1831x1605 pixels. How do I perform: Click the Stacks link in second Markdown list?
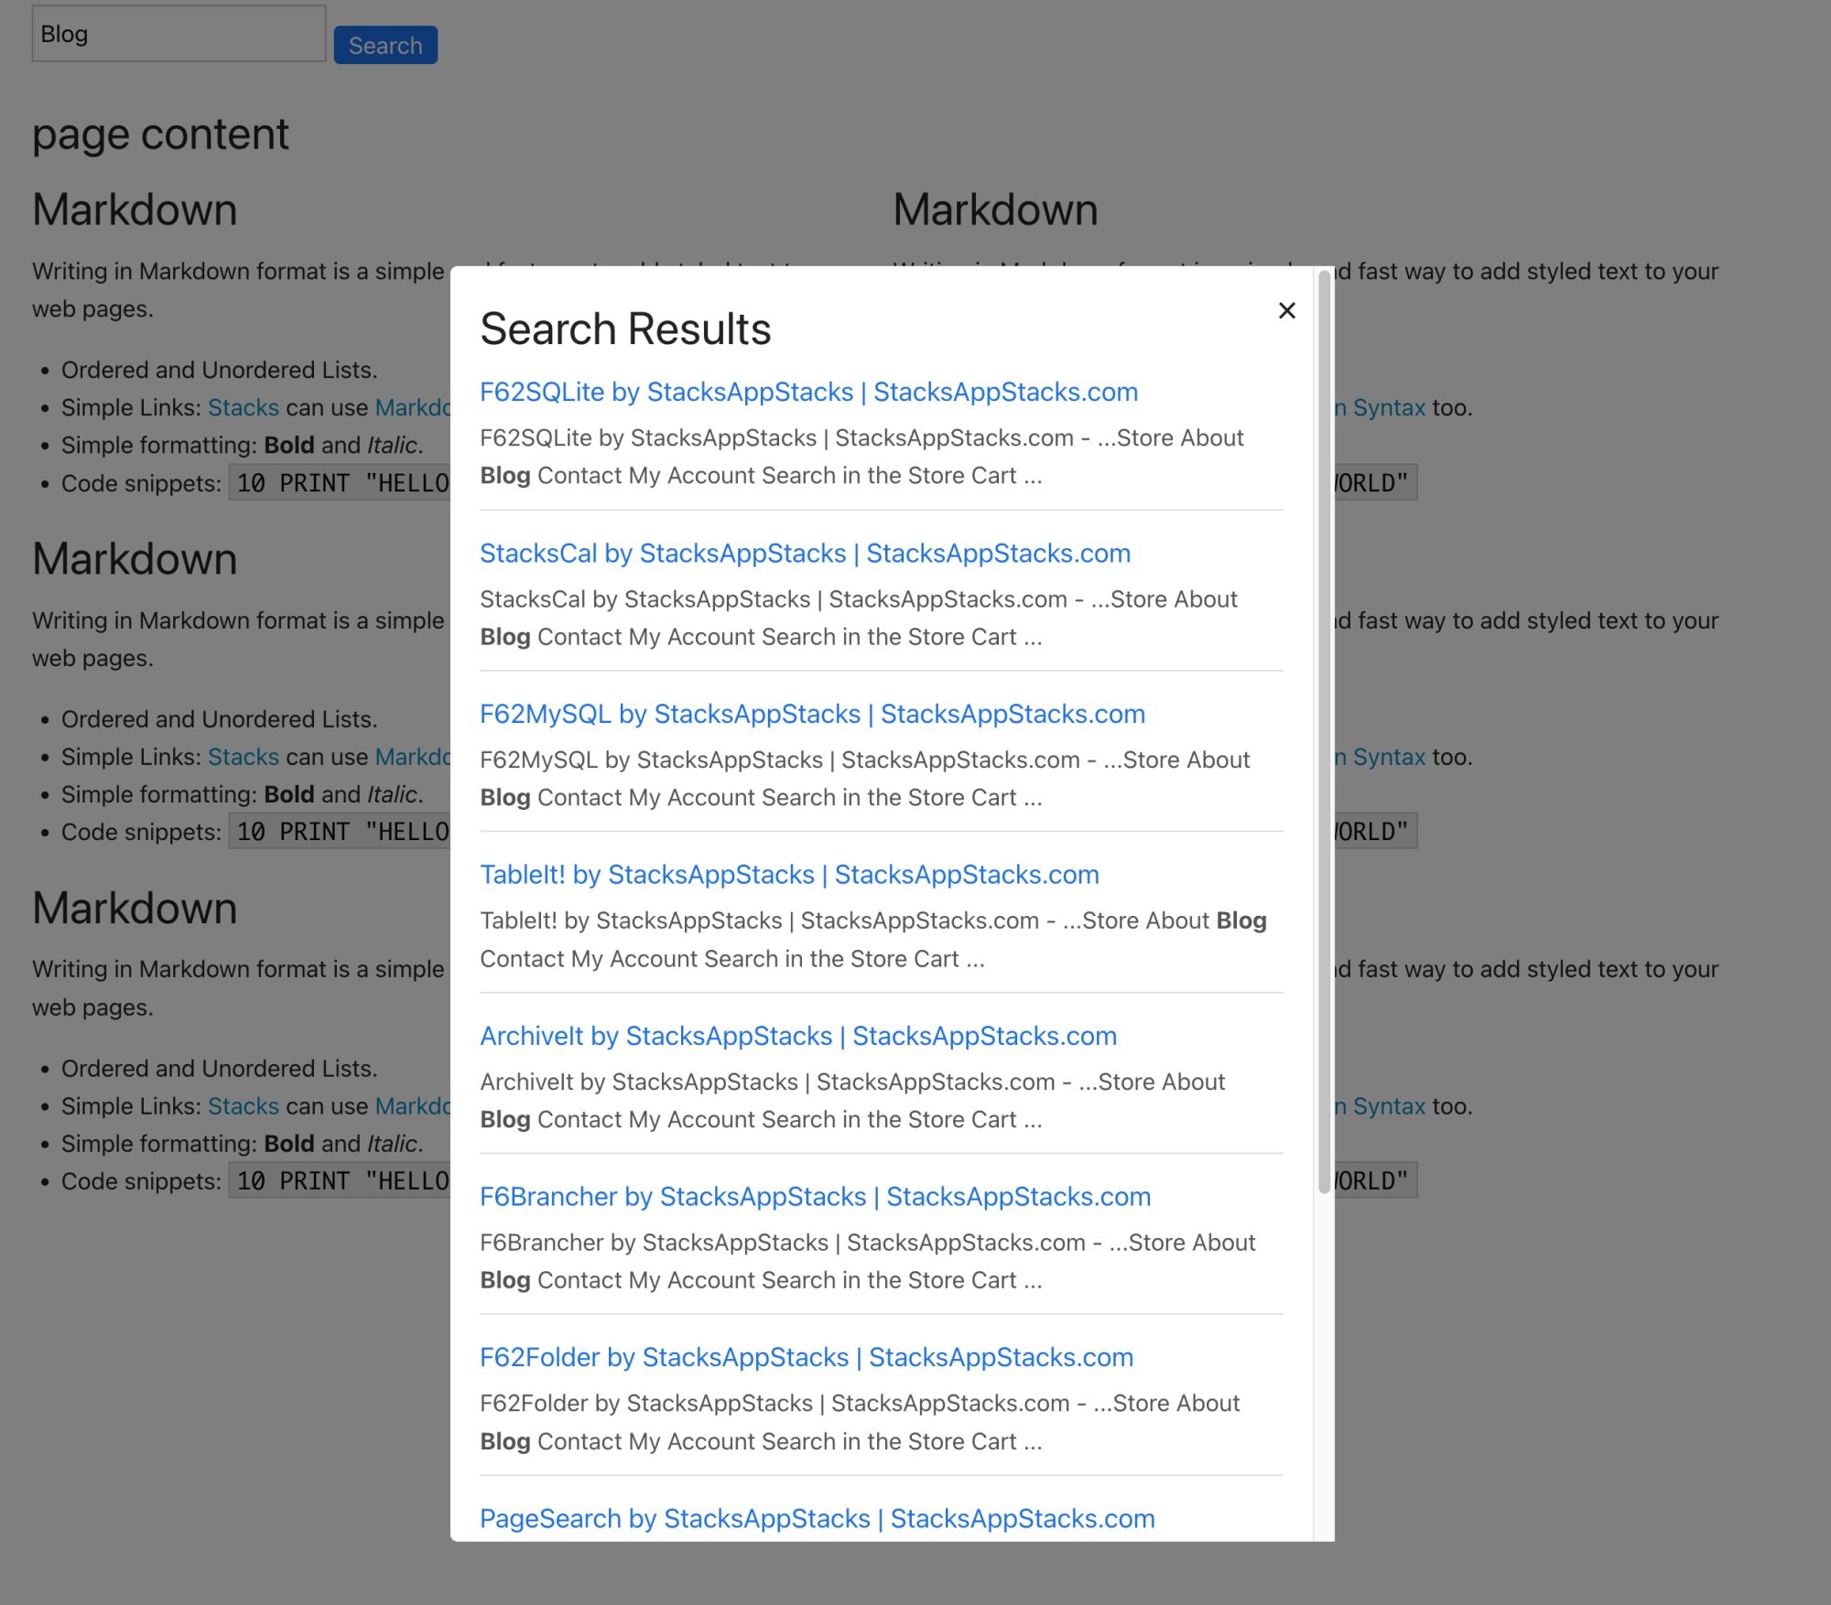(244, 758)
